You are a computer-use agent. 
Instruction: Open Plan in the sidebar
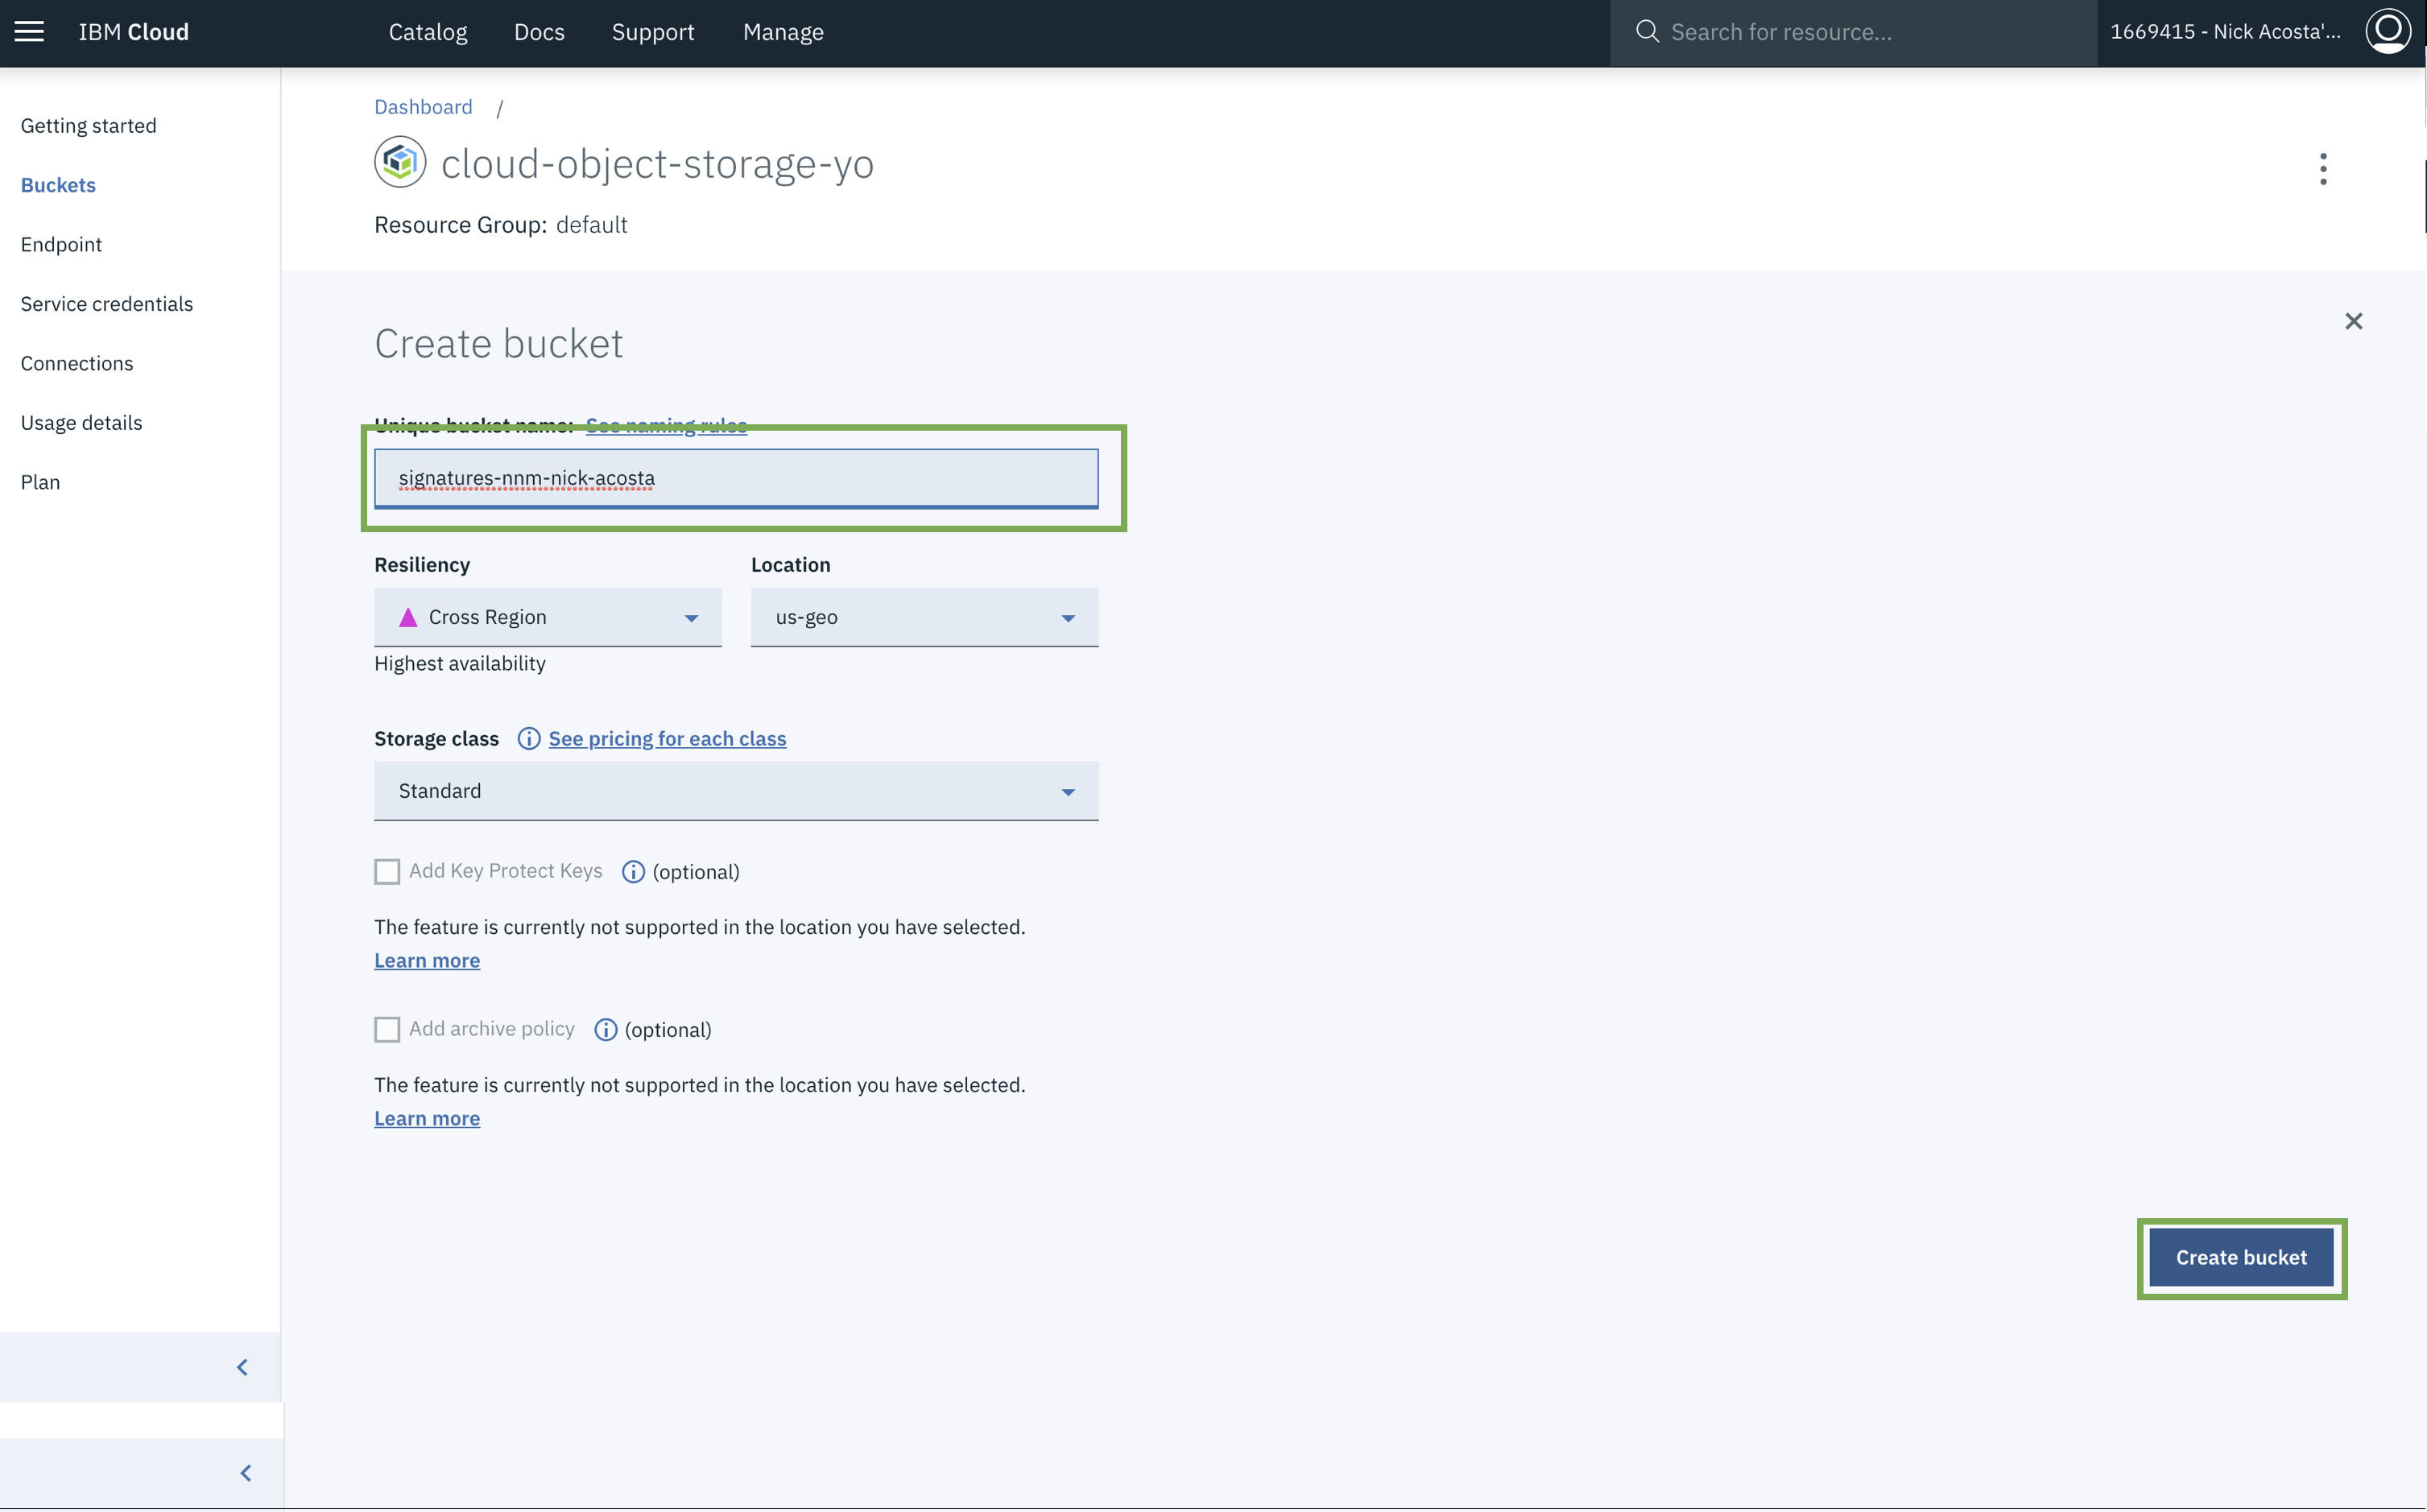pyautogui.click(x=40, y=482)
